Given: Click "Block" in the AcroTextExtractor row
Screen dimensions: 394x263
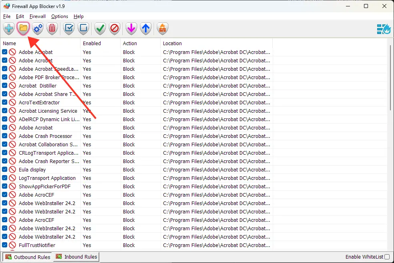Looking at the screenshot, I should click(129, 103).
